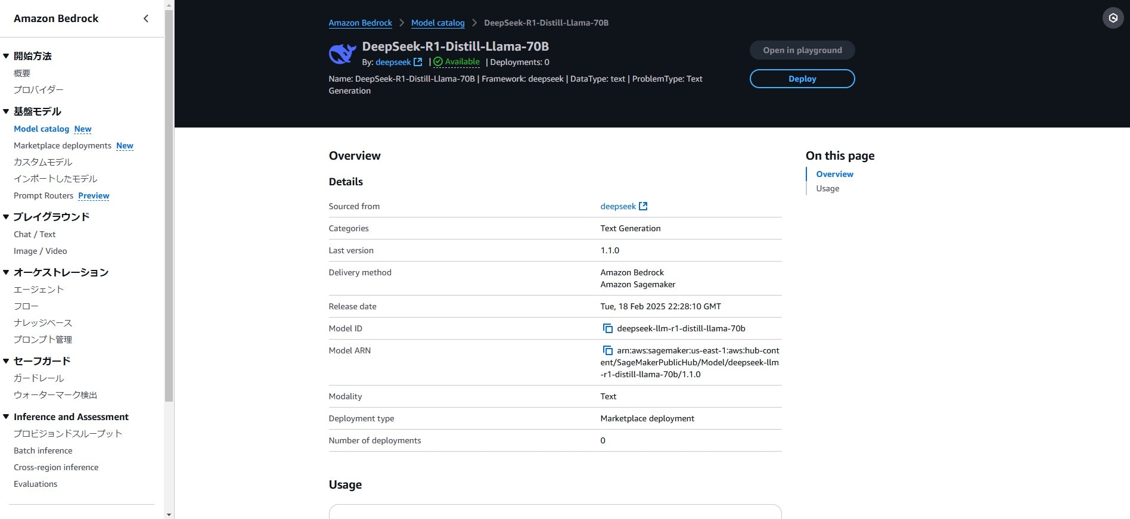The image size is (1130, 519).
Task: Go to Amazon Bedrock breadcrumb
Action: pos(360,23)
